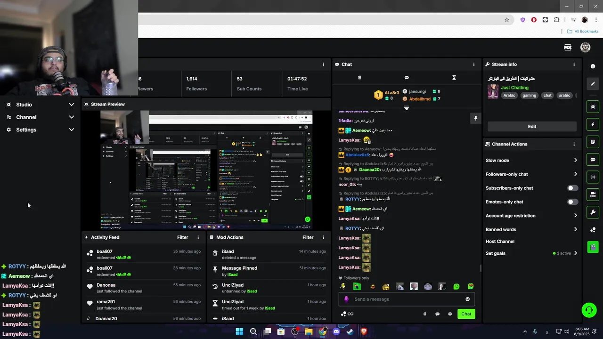This screenshot has width=603, height=339.
Task: Click the green Chat send button
Action: coord(466,314)
